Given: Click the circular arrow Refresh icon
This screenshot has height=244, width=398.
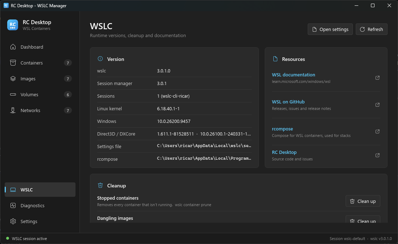Looking at the screenshot, I should pos(362,30).
